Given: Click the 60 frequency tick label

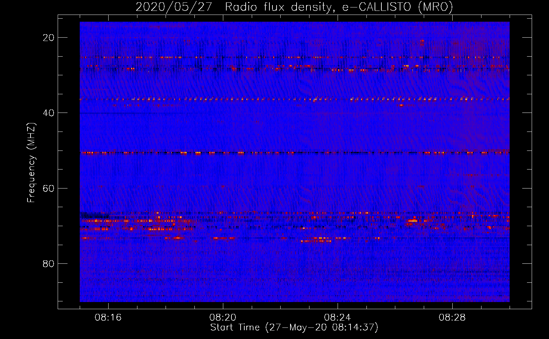Looking at the screenshot, I should [49, 188].
